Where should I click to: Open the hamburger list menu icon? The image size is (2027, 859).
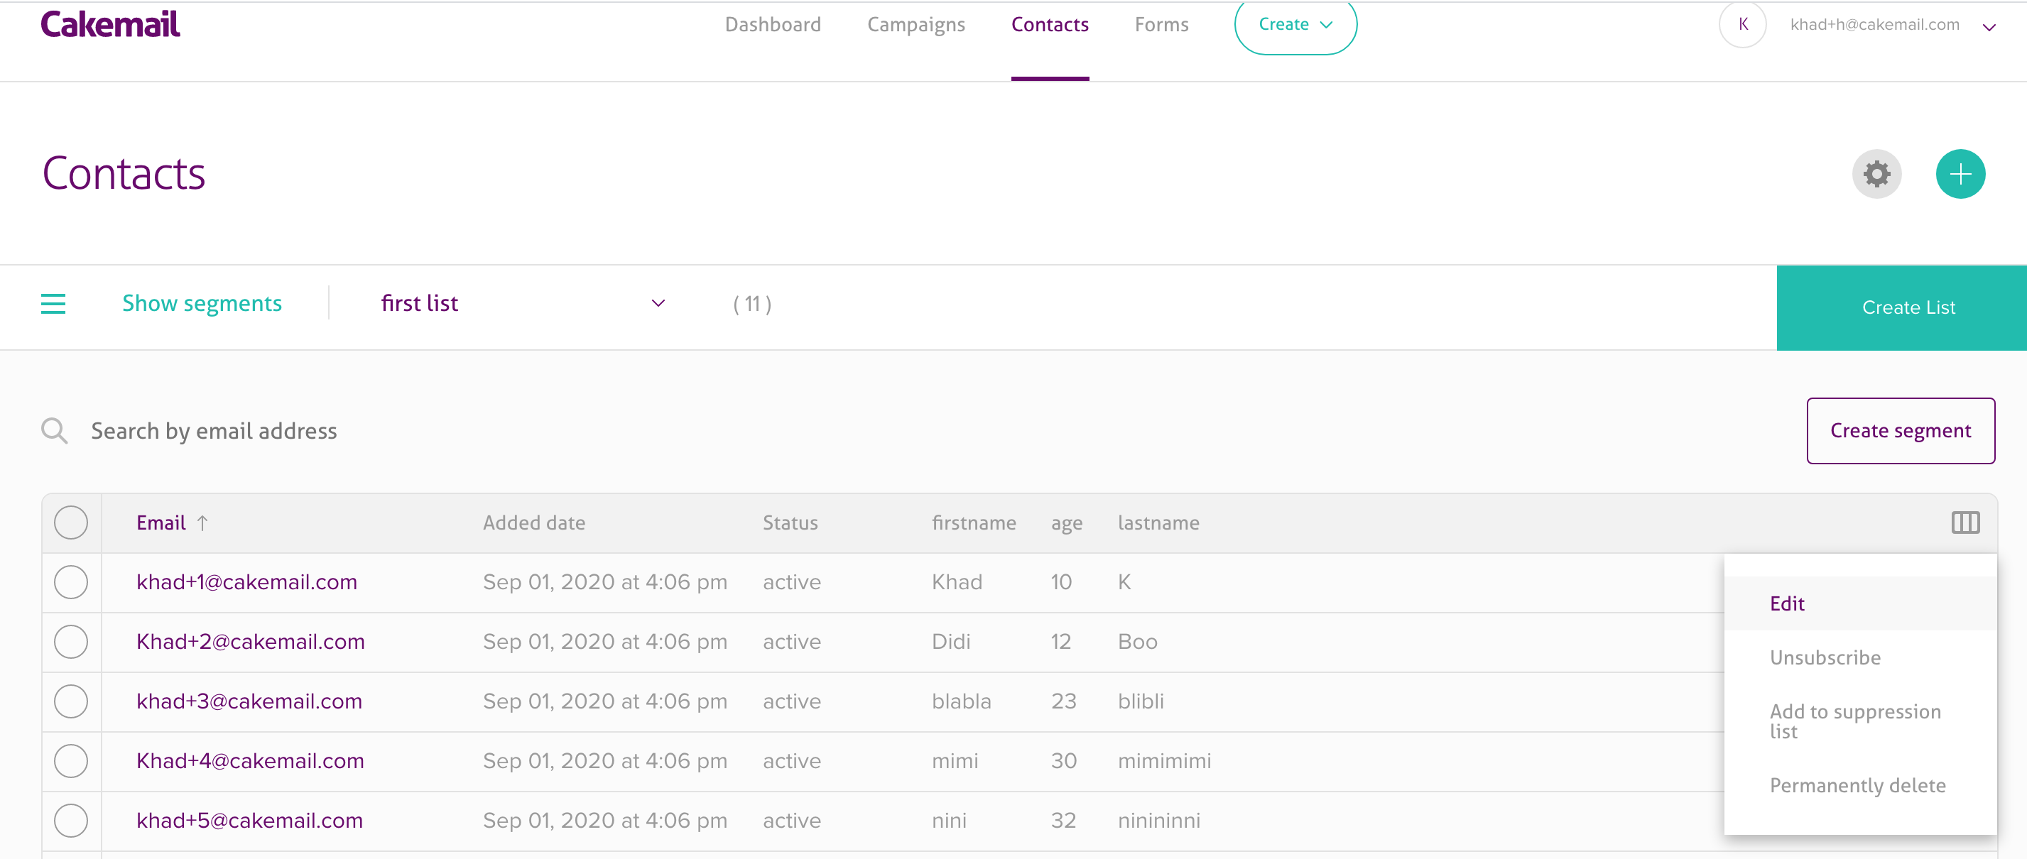(x=53, y=304)
